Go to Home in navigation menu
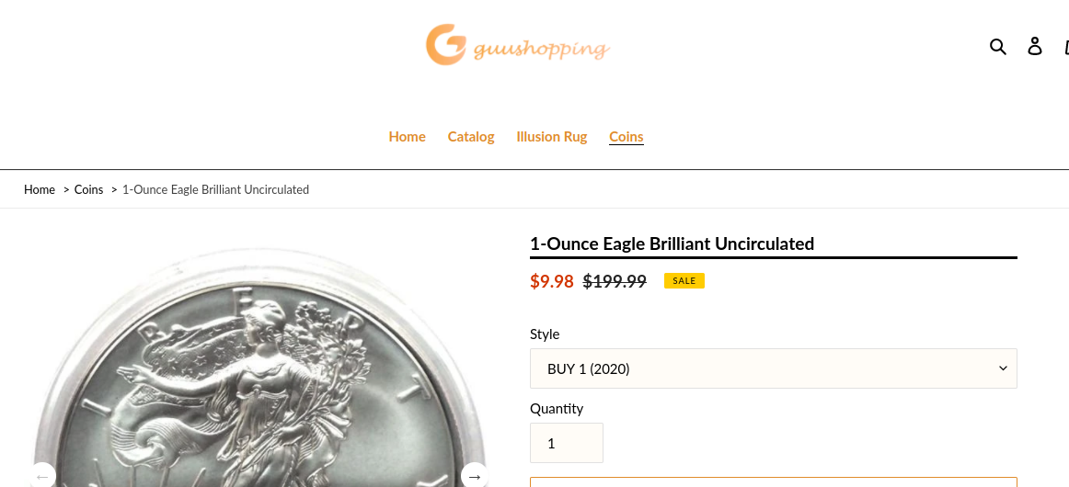The height and width of the screenshot is (487, 1069). click(x=407, y=137)
